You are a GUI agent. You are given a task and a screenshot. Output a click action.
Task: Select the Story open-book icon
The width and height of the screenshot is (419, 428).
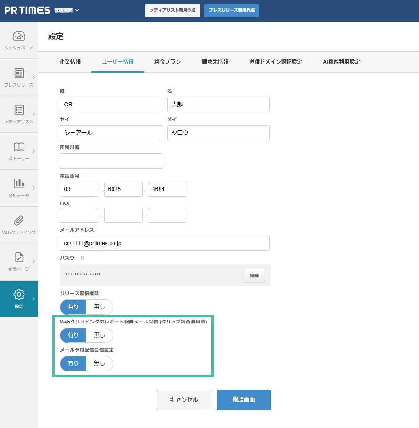[19, 147]
